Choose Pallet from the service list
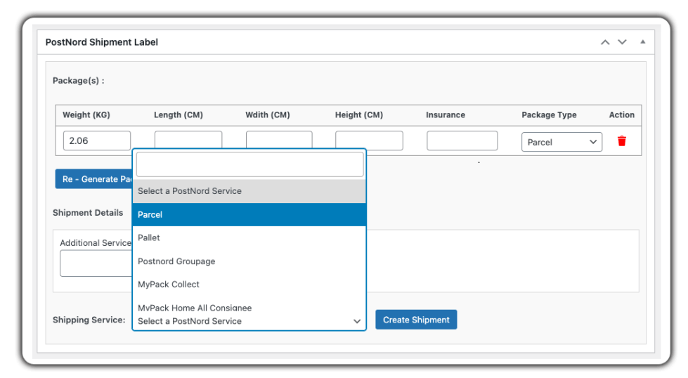 pyautogui.click(x=249, y=237)
